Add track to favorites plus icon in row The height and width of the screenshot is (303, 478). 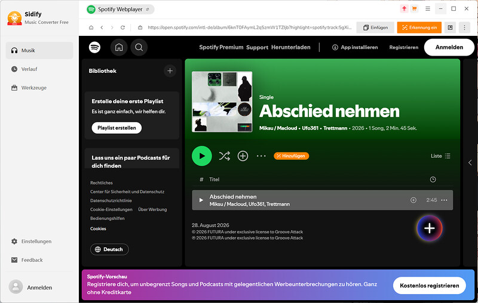[413, 200]
